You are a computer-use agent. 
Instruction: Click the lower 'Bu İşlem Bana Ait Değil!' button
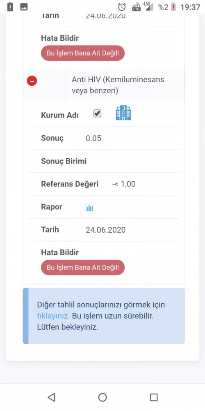(83, 268)
